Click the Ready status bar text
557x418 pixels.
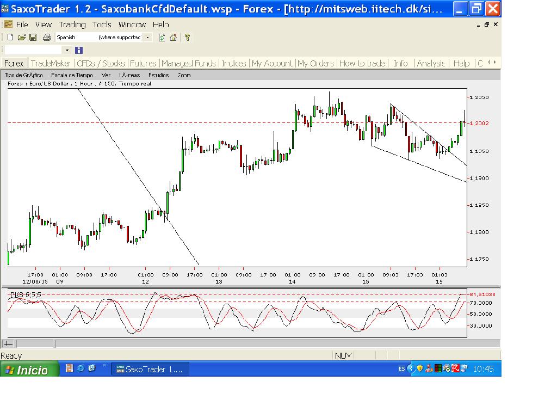pos(11,356)
